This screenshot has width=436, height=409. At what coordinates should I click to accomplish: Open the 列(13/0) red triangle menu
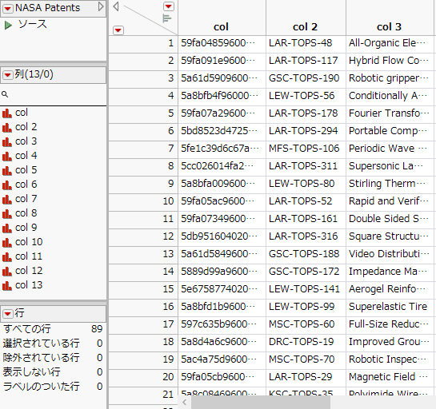tap(7, 75)
